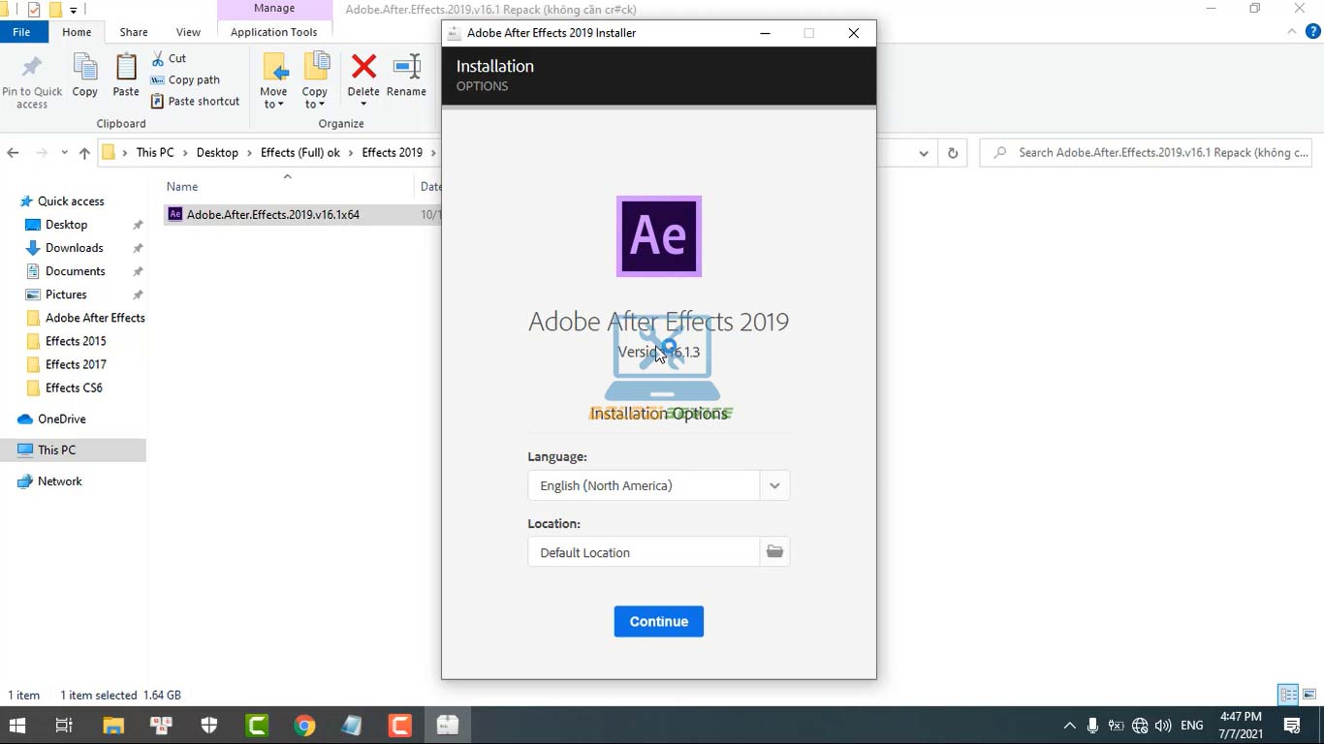
Task: Select the Cut command in the ribbon
Action: (x=169, y=58)
